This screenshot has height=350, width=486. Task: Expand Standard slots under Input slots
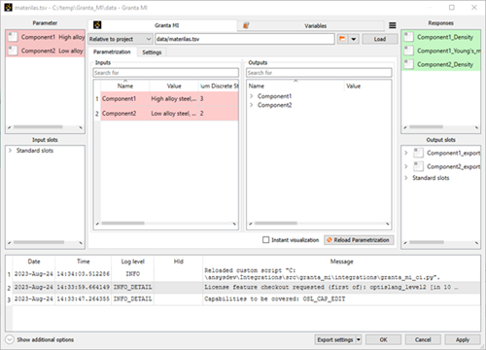click(x=10, y=151)
